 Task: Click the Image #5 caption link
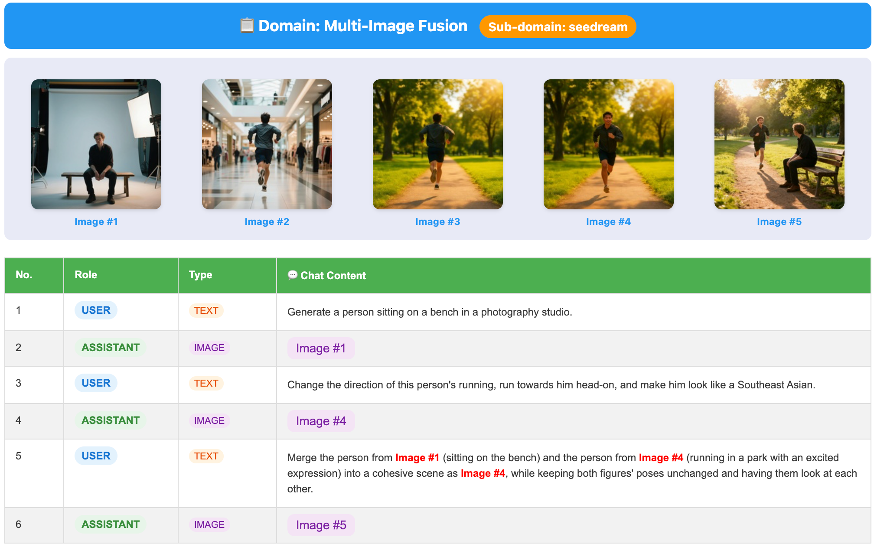pyautogui.click(x=779, y=221)
